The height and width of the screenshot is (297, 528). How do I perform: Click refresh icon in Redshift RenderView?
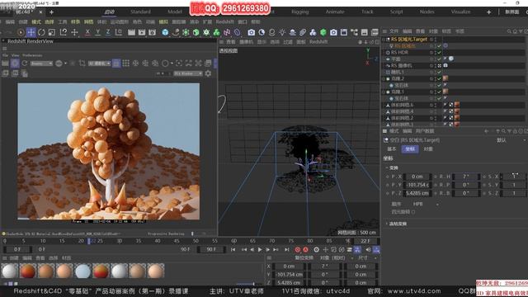point(25,64)
